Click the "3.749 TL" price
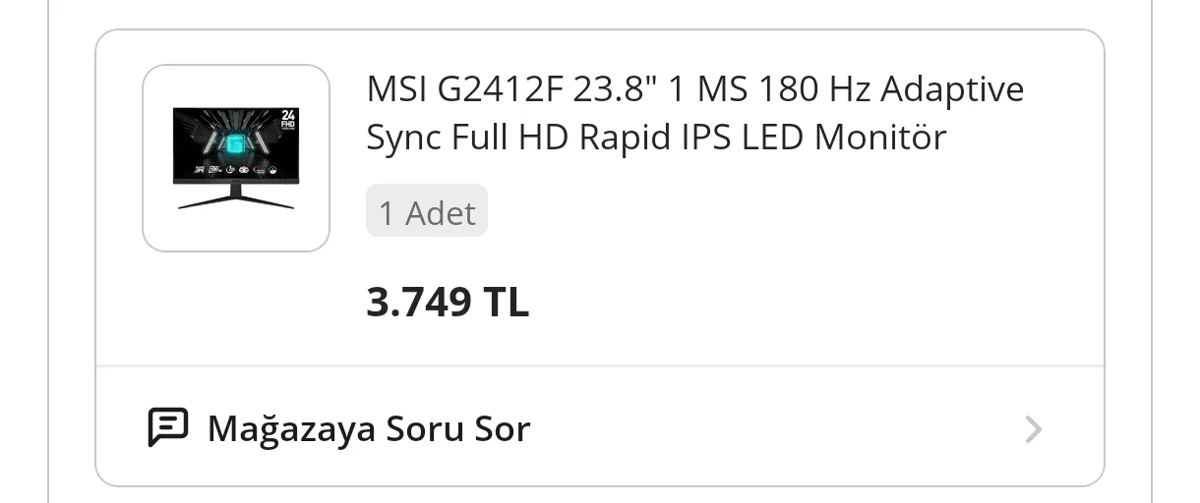 coord(448,302)
